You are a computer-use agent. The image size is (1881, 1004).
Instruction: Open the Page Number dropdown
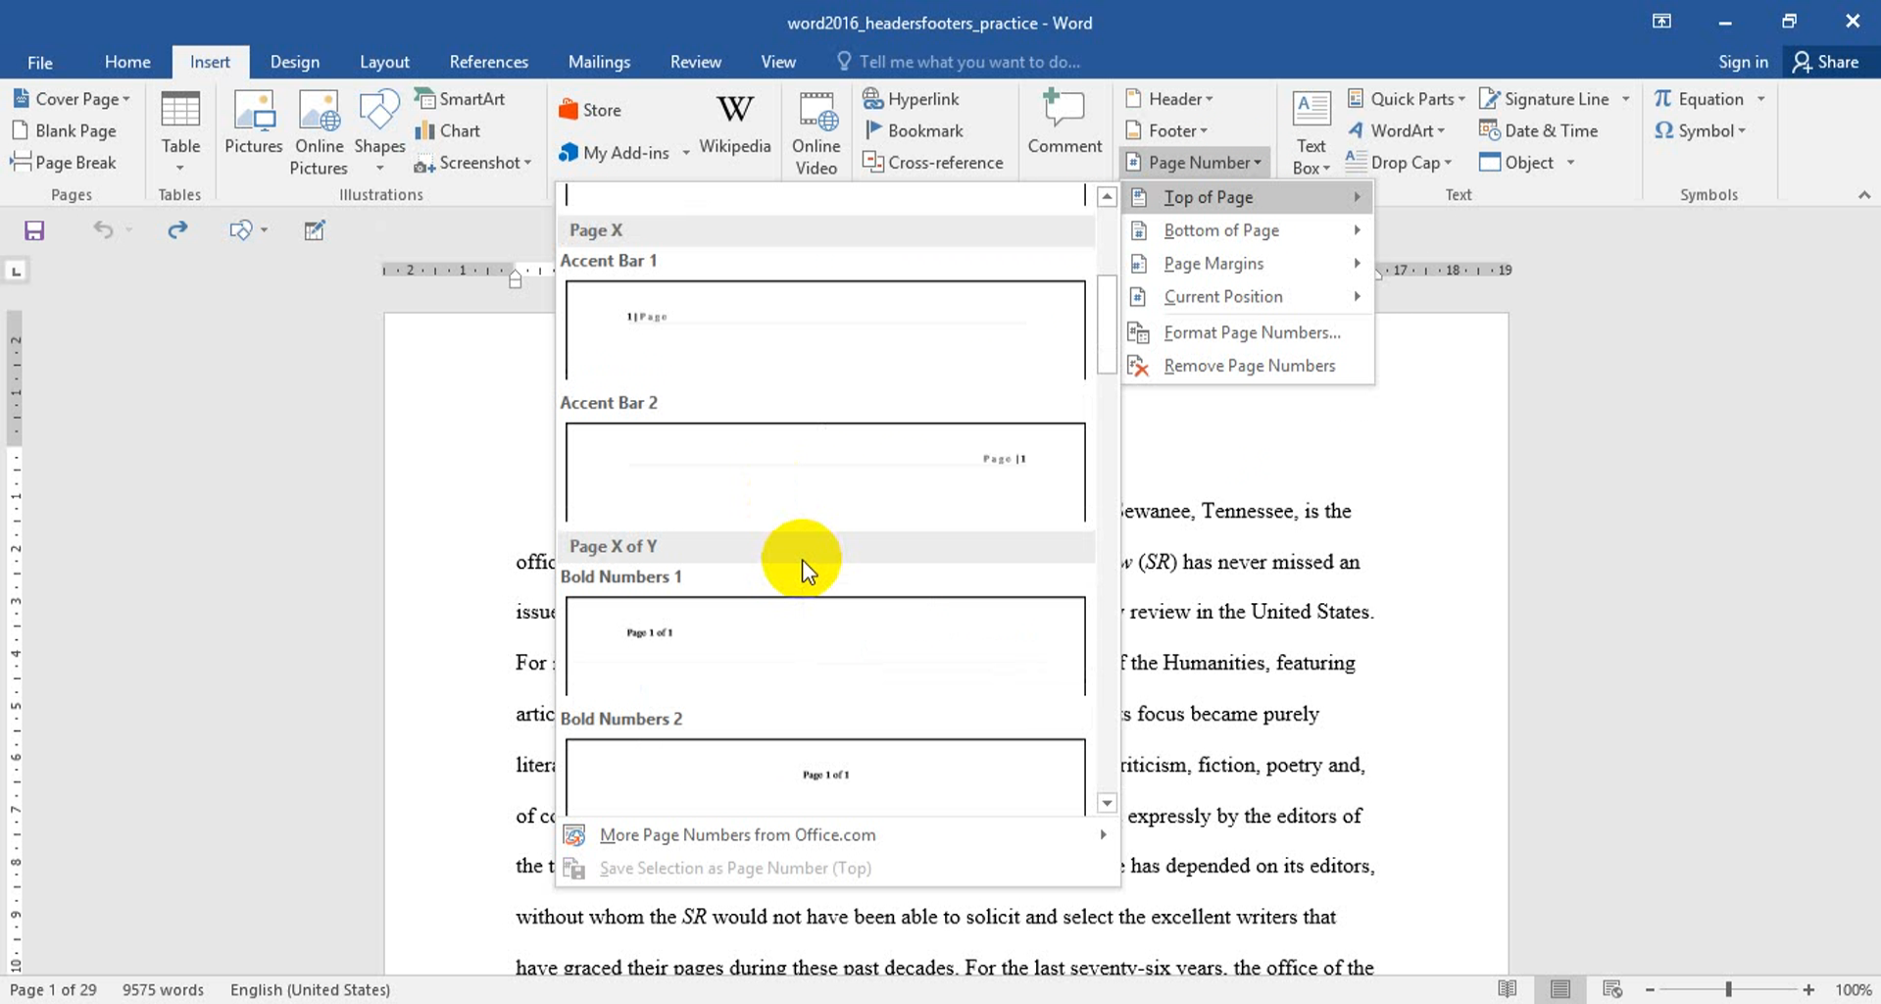coord(1195,163)
